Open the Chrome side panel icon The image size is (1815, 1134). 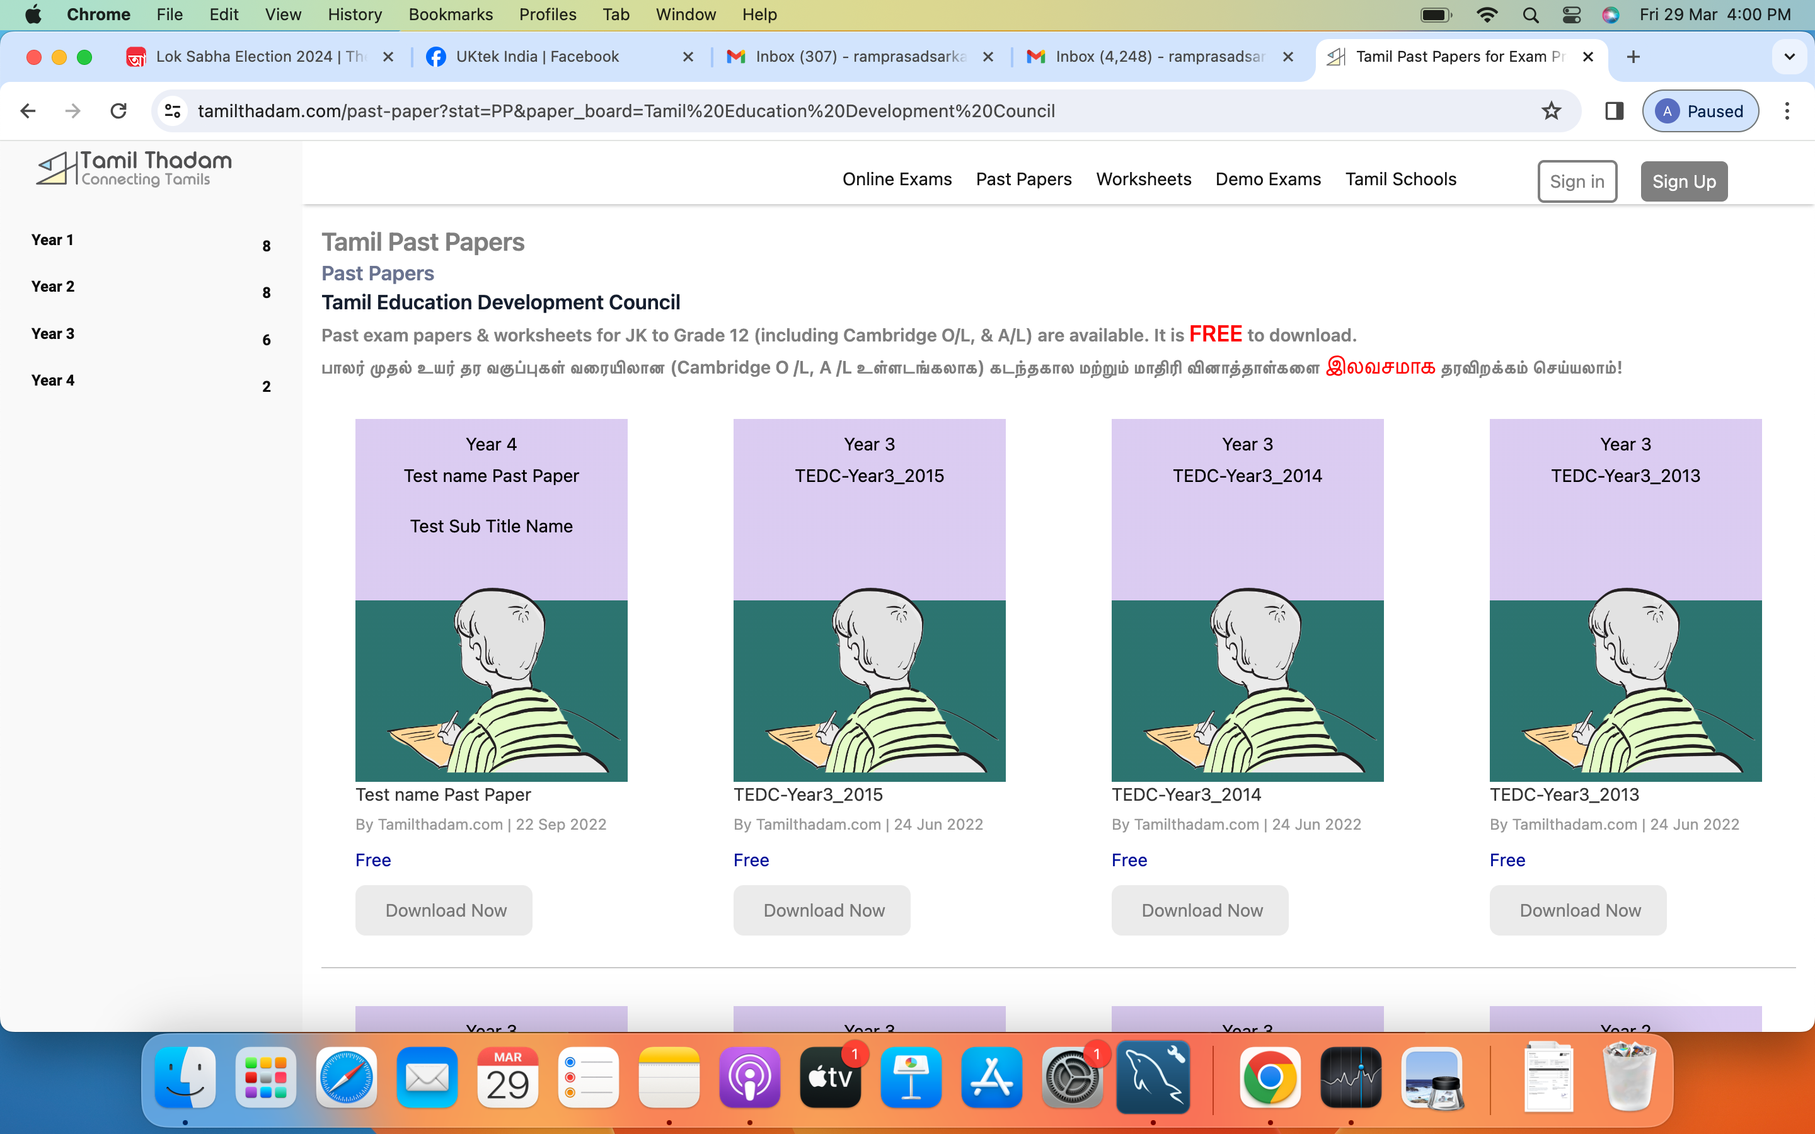(1614, 111)
